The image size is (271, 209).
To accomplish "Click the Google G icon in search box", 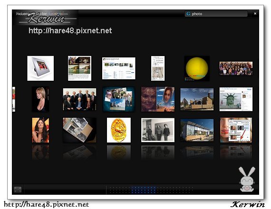I will pyautogui.click(x=188, y=14).
